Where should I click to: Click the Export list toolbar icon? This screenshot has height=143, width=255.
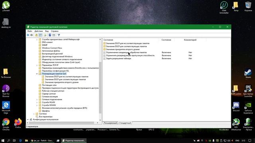pos(45,35)
